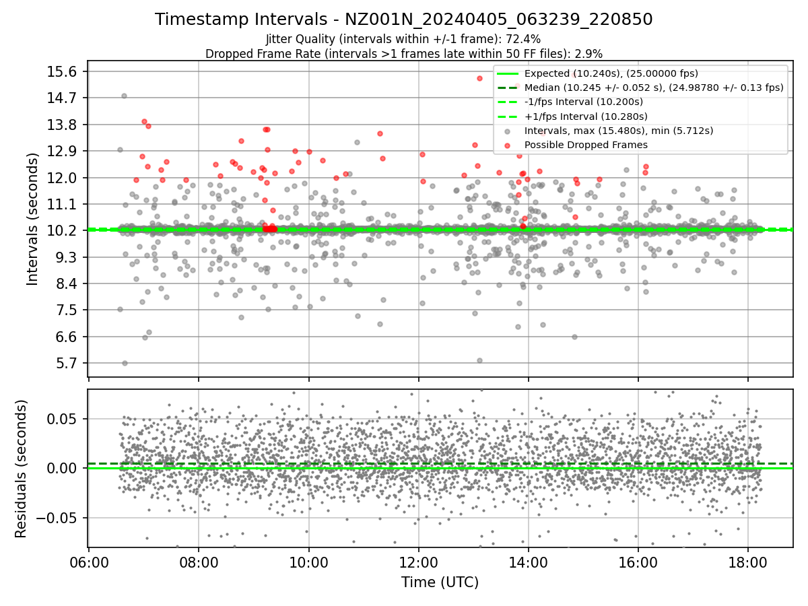
Task: Click the y-axis tick label 14.7
Action: pyautogui.click(x=63, y=98)
